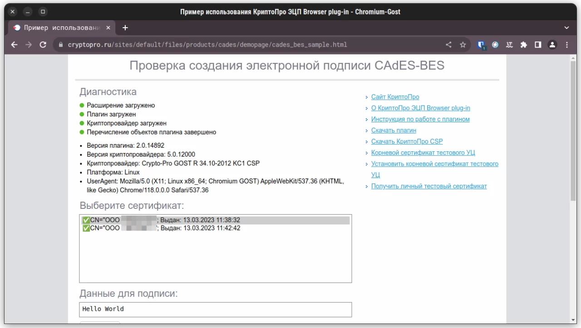Open the tab search chevron
Viewport: 581px width, 328px height.
click(566, 28)
